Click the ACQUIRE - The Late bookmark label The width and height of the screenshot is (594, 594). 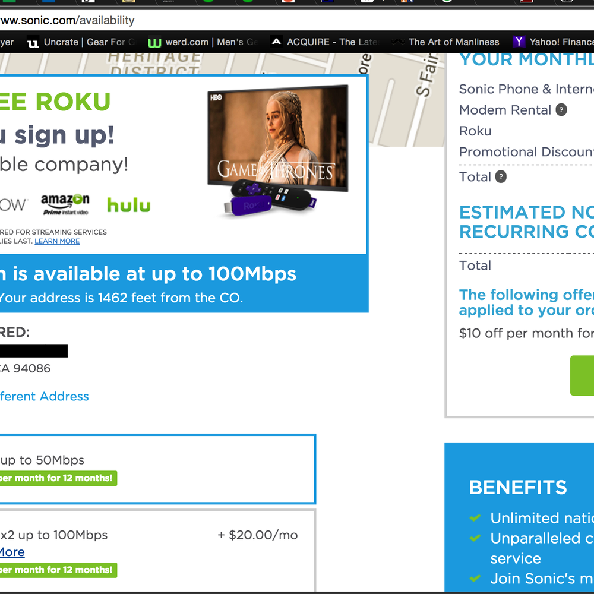[x=333, y=42]
